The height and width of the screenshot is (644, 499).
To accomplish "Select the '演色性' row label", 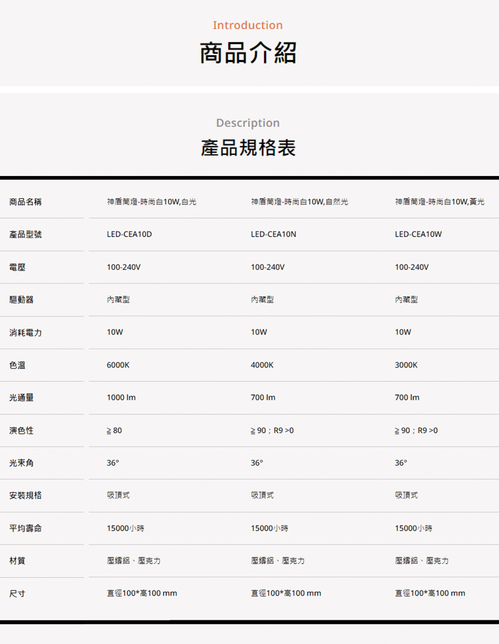I will (x=22, y=430).
